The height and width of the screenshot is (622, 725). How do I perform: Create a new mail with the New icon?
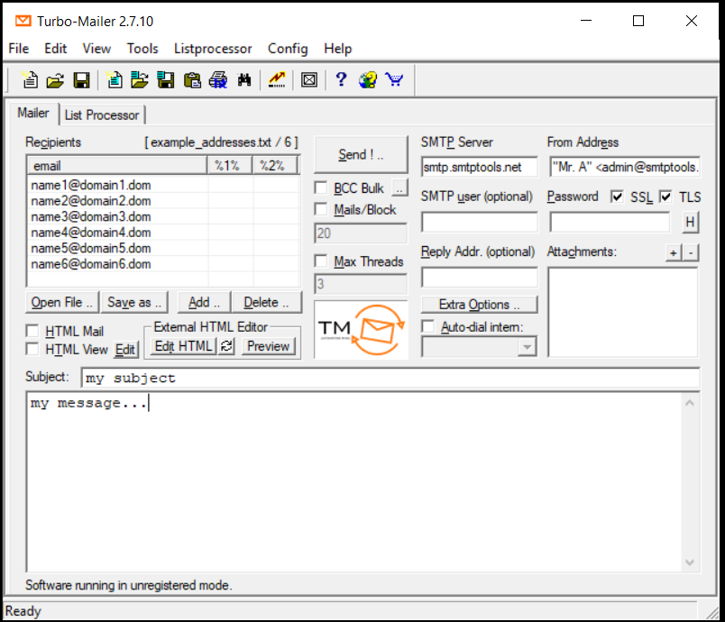pyautogui.click(x=30, y=80)
